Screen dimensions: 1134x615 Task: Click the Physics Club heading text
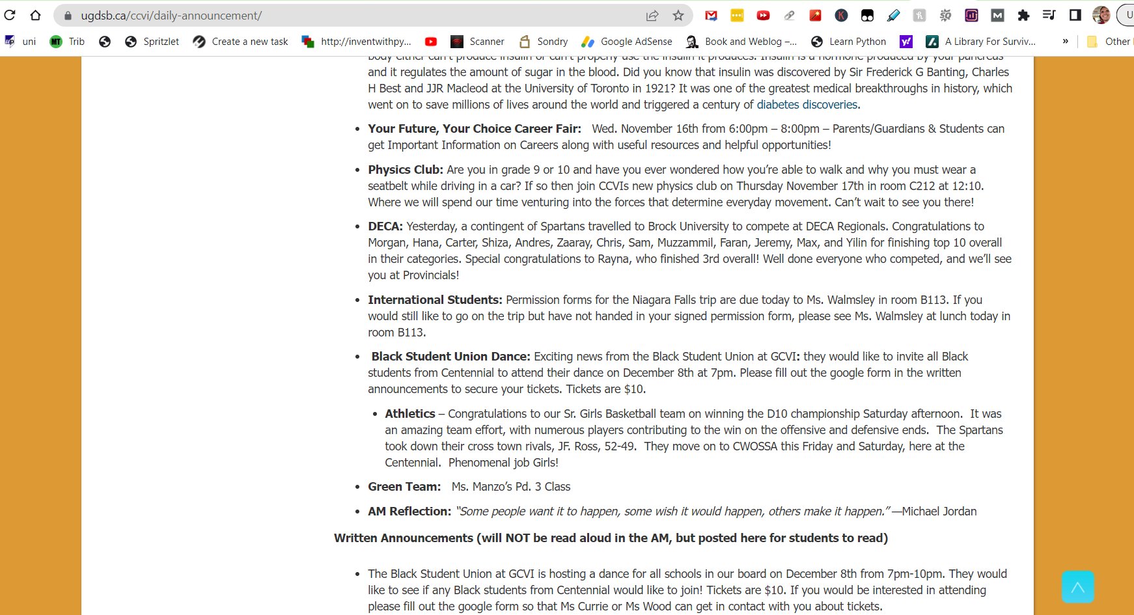point(406,170)
